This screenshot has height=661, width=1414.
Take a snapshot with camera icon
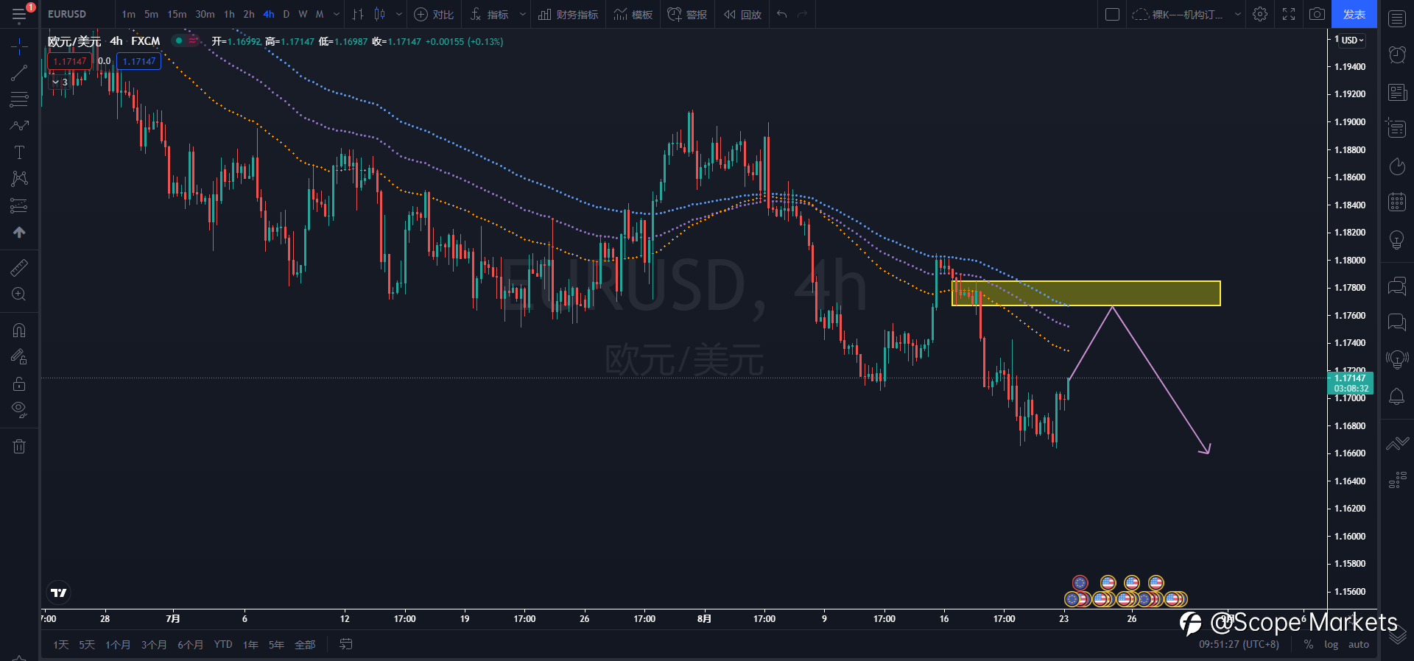click(x=1317, y=14)
